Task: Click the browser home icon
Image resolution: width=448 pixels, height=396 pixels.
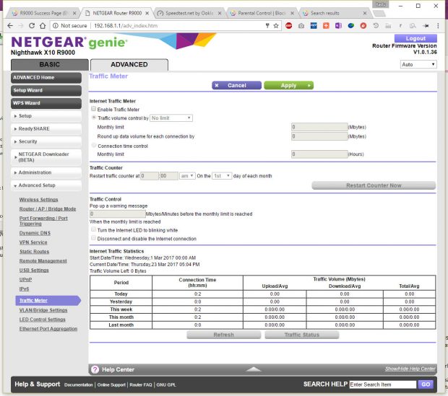Action: [43, 25]
